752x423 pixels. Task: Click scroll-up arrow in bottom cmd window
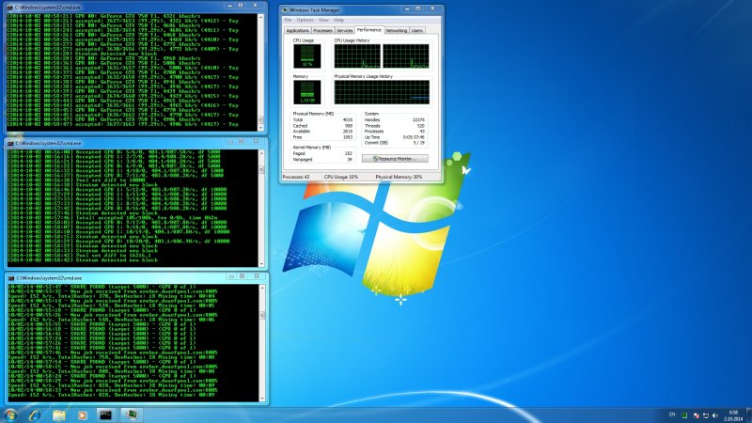point(262,288)
